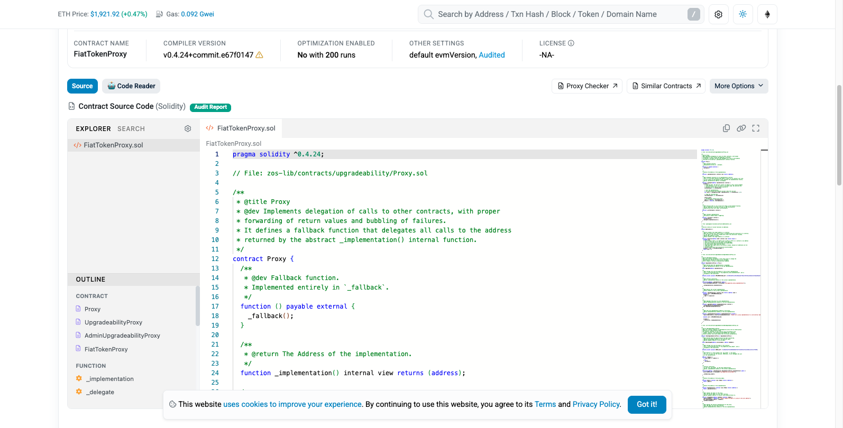The height and width of the screenshot is (428, 843).
Task: Open site settings gear icon
Action: (718, 14)
